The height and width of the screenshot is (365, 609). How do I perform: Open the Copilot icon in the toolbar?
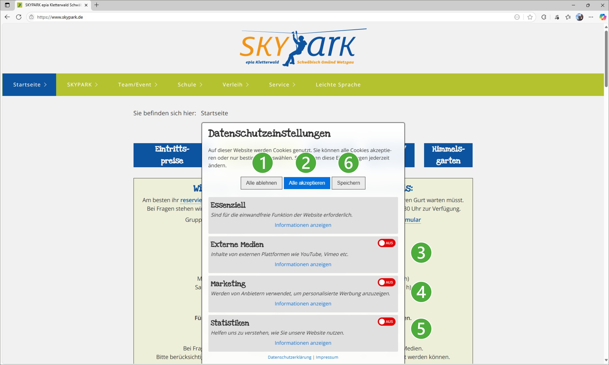pos(603,17)
